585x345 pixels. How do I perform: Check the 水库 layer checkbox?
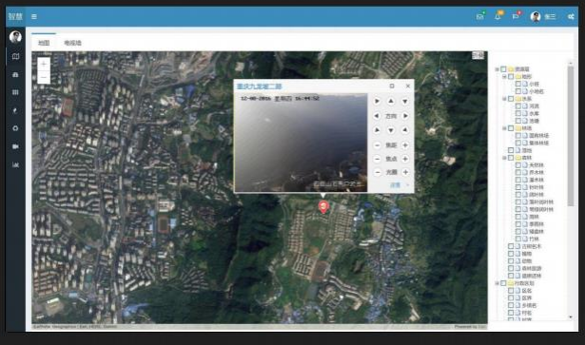coord(517,114)
